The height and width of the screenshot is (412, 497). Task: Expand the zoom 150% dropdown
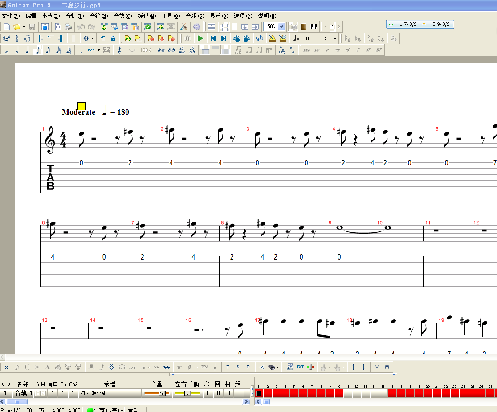click(281, 27)
